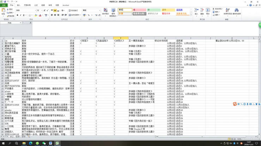Apply the Warning Text (警告文本) cell style
The height and width of the screenshot is (146, 261).
point(168,14)
